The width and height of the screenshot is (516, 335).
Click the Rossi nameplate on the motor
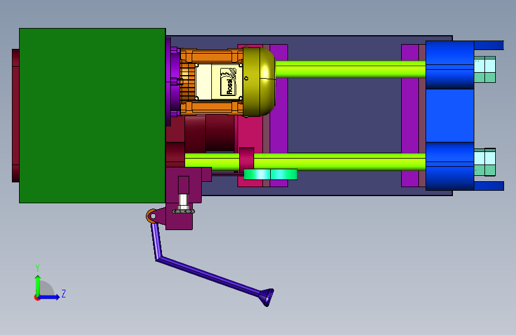coord(229,82)
